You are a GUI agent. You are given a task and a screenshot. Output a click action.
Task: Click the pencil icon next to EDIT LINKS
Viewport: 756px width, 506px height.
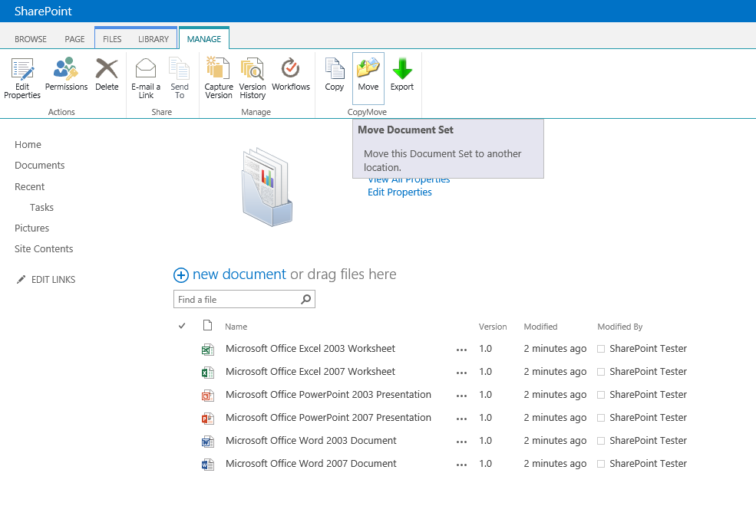click(21, 280)
